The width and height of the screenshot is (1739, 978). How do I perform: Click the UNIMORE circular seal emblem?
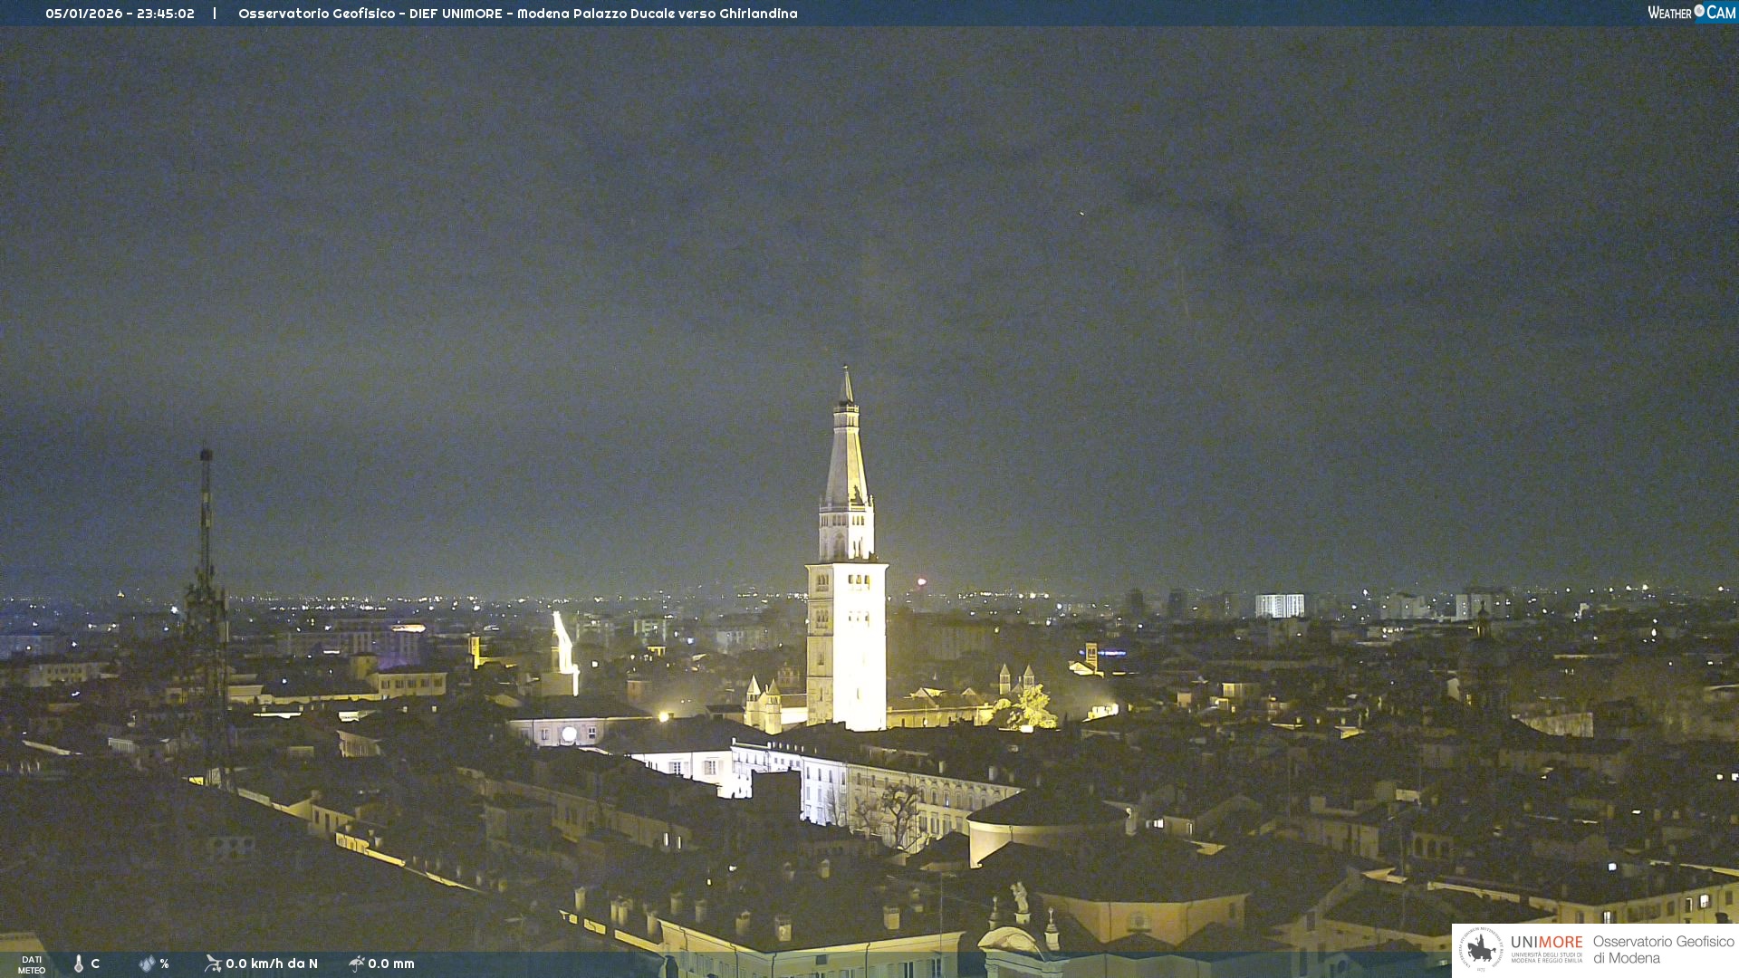[x=1481, y=950]
